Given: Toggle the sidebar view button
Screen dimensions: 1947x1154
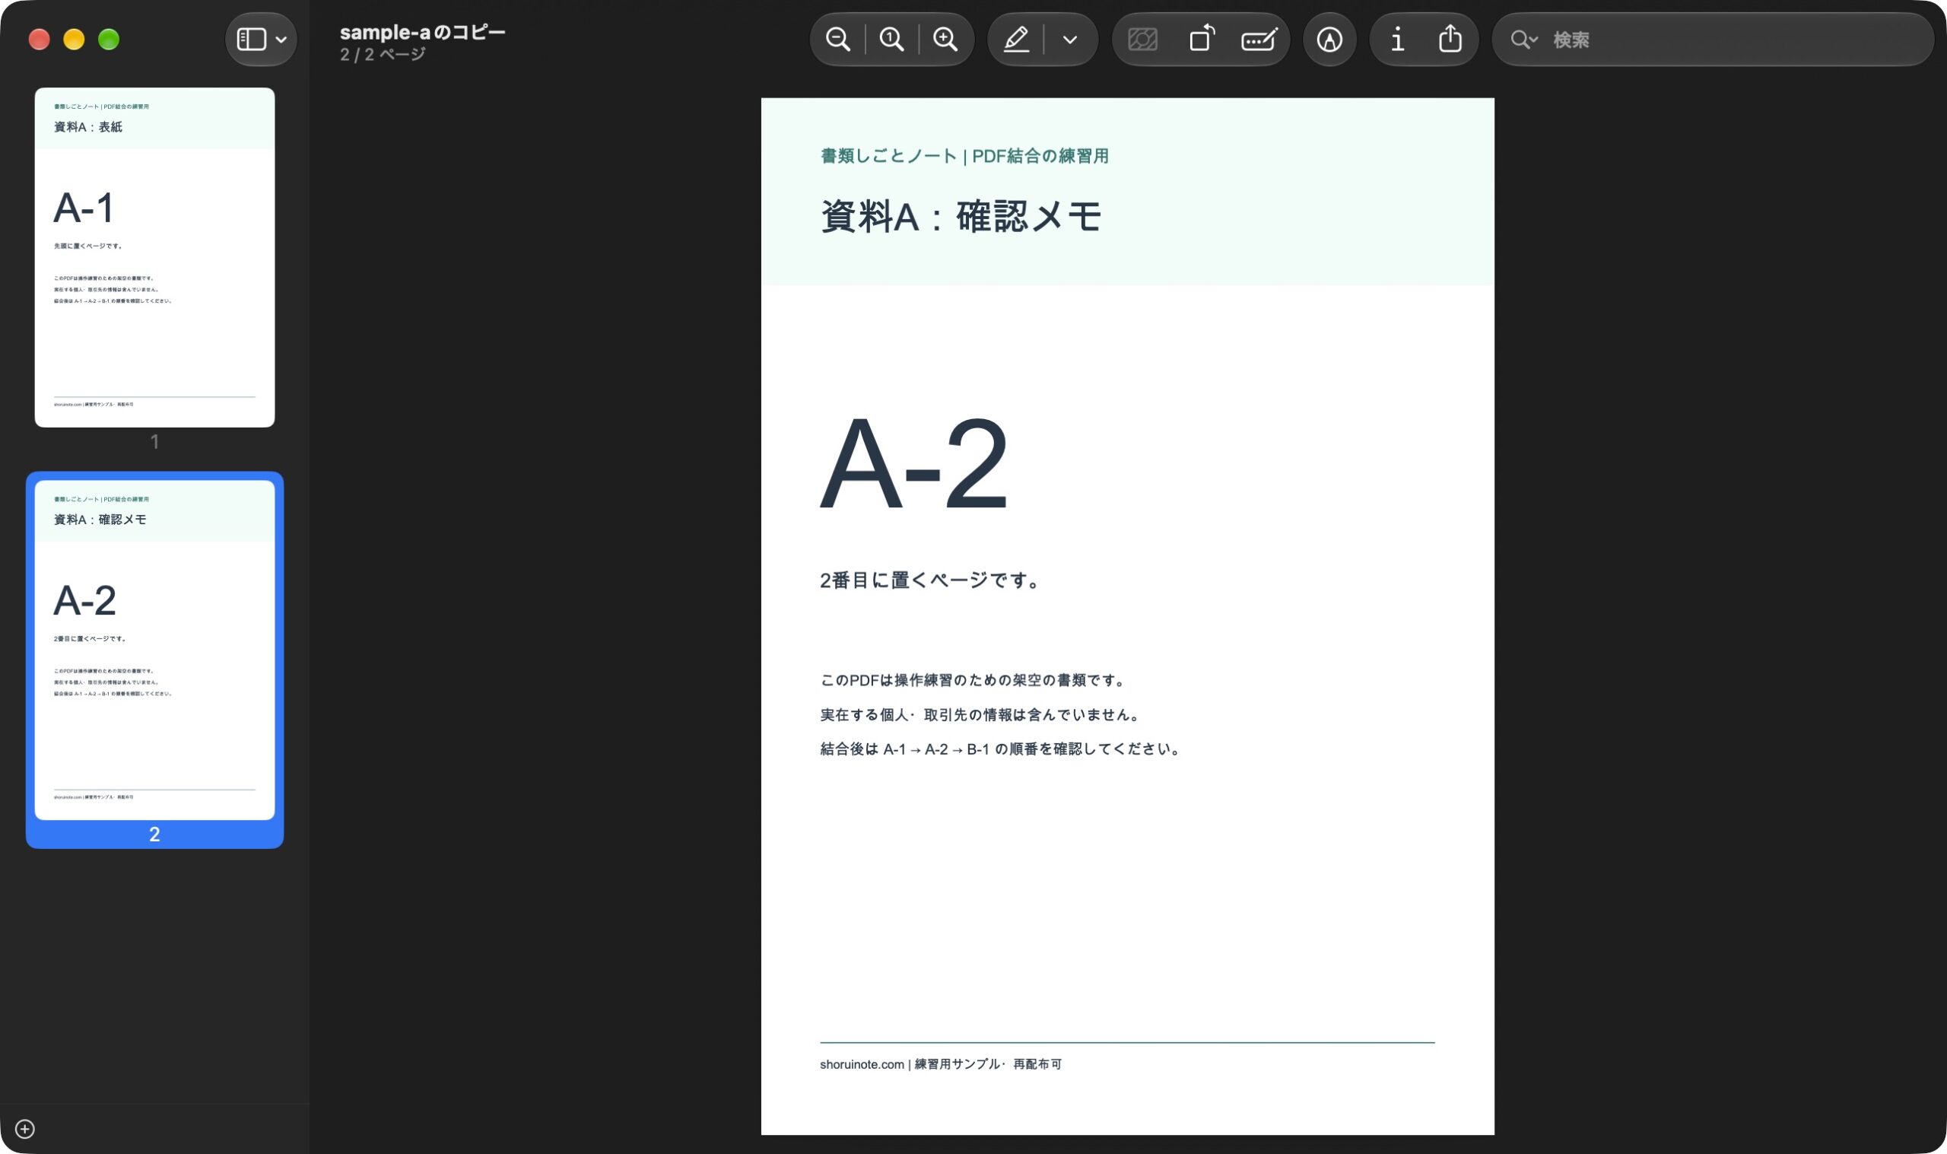Looking at the screenshot, I should click(x=251, y=40).
